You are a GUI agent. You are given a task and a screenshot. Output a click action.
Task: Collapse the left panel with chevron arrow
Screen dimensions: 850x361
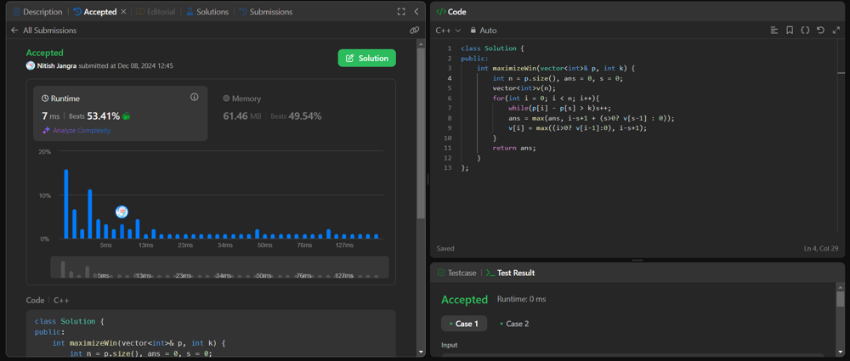point(416,12)
